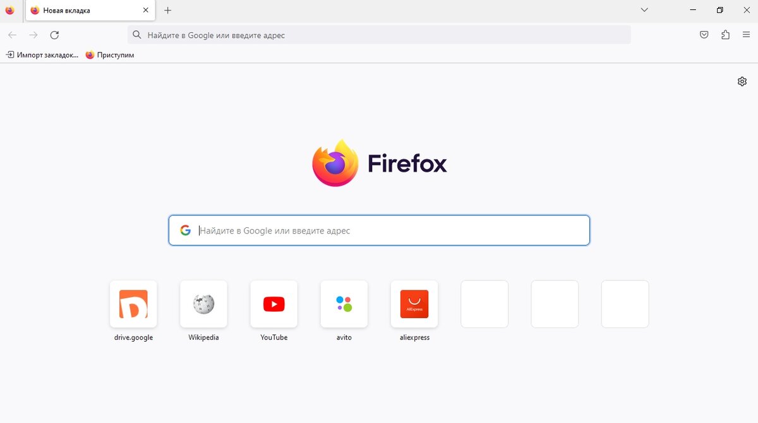Close the "Новая вкладка" tab
758x423 pixels.
146,10
